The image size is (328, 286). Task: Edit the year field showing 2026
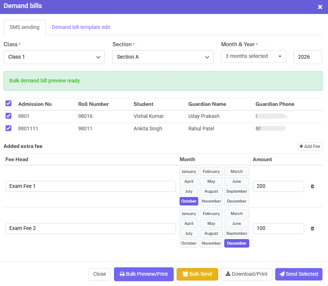(x=308, y=57)
